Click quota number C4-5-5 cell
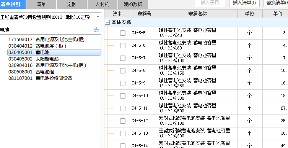Viewport: 288px width, 148px height. (144, 33)
